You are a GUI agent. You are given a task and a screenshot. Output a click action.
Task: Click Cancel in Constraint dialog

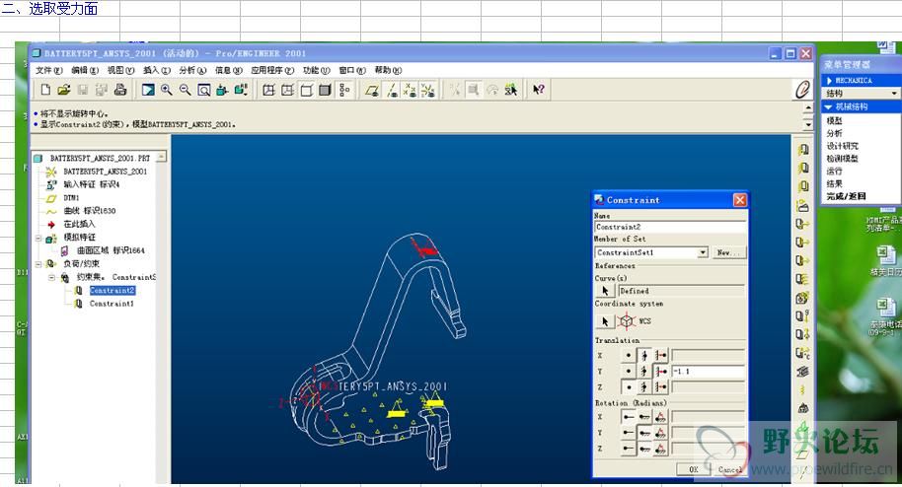click(729, 470)
